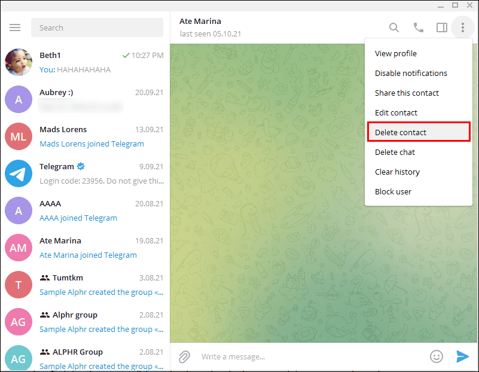Block user Ate Marina
The image size is (479, 372).
[393, 191]
